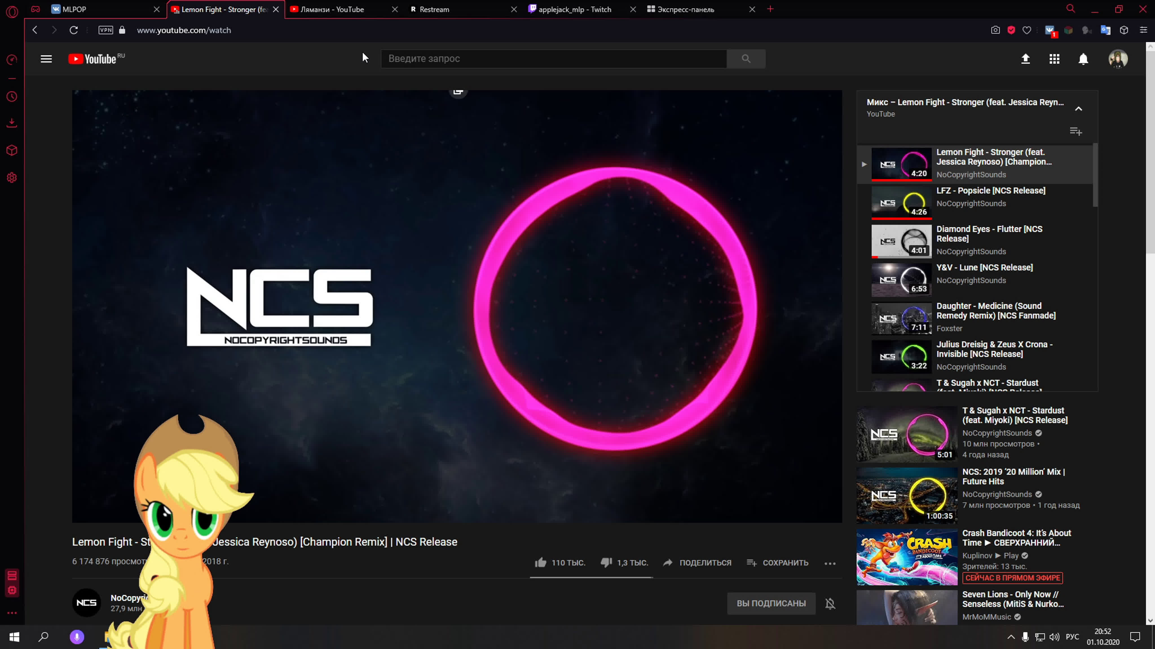Toggle the VPN badge in the address bar

(106, 30)
